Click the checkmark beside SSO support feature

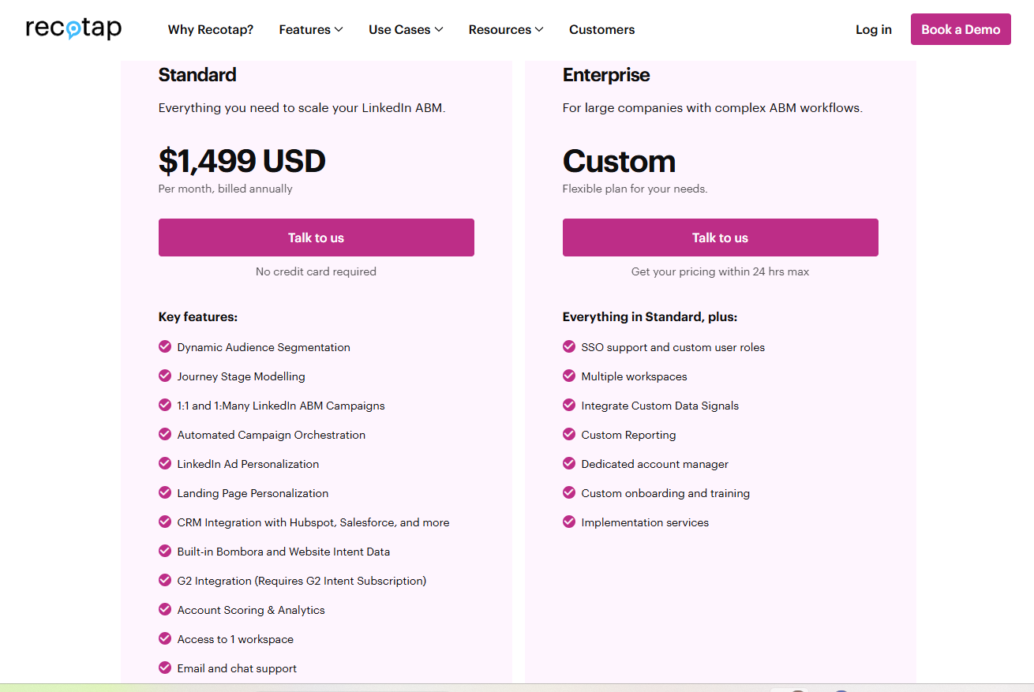569,346
